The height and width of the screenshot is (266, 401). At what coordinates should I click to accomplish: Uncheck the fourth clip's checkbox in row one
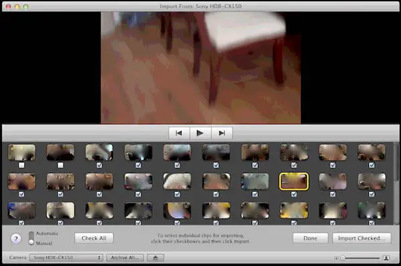click(138, 165)
